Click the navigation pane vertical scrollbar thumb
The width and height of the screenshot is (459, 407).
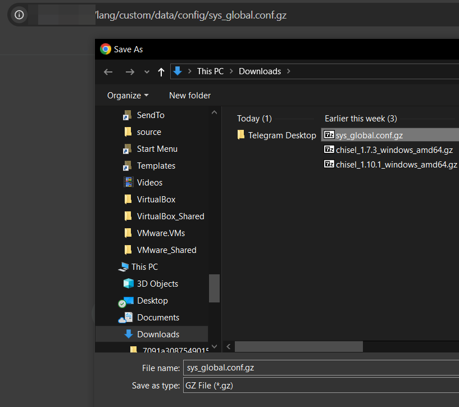click(x=214, y=288)
